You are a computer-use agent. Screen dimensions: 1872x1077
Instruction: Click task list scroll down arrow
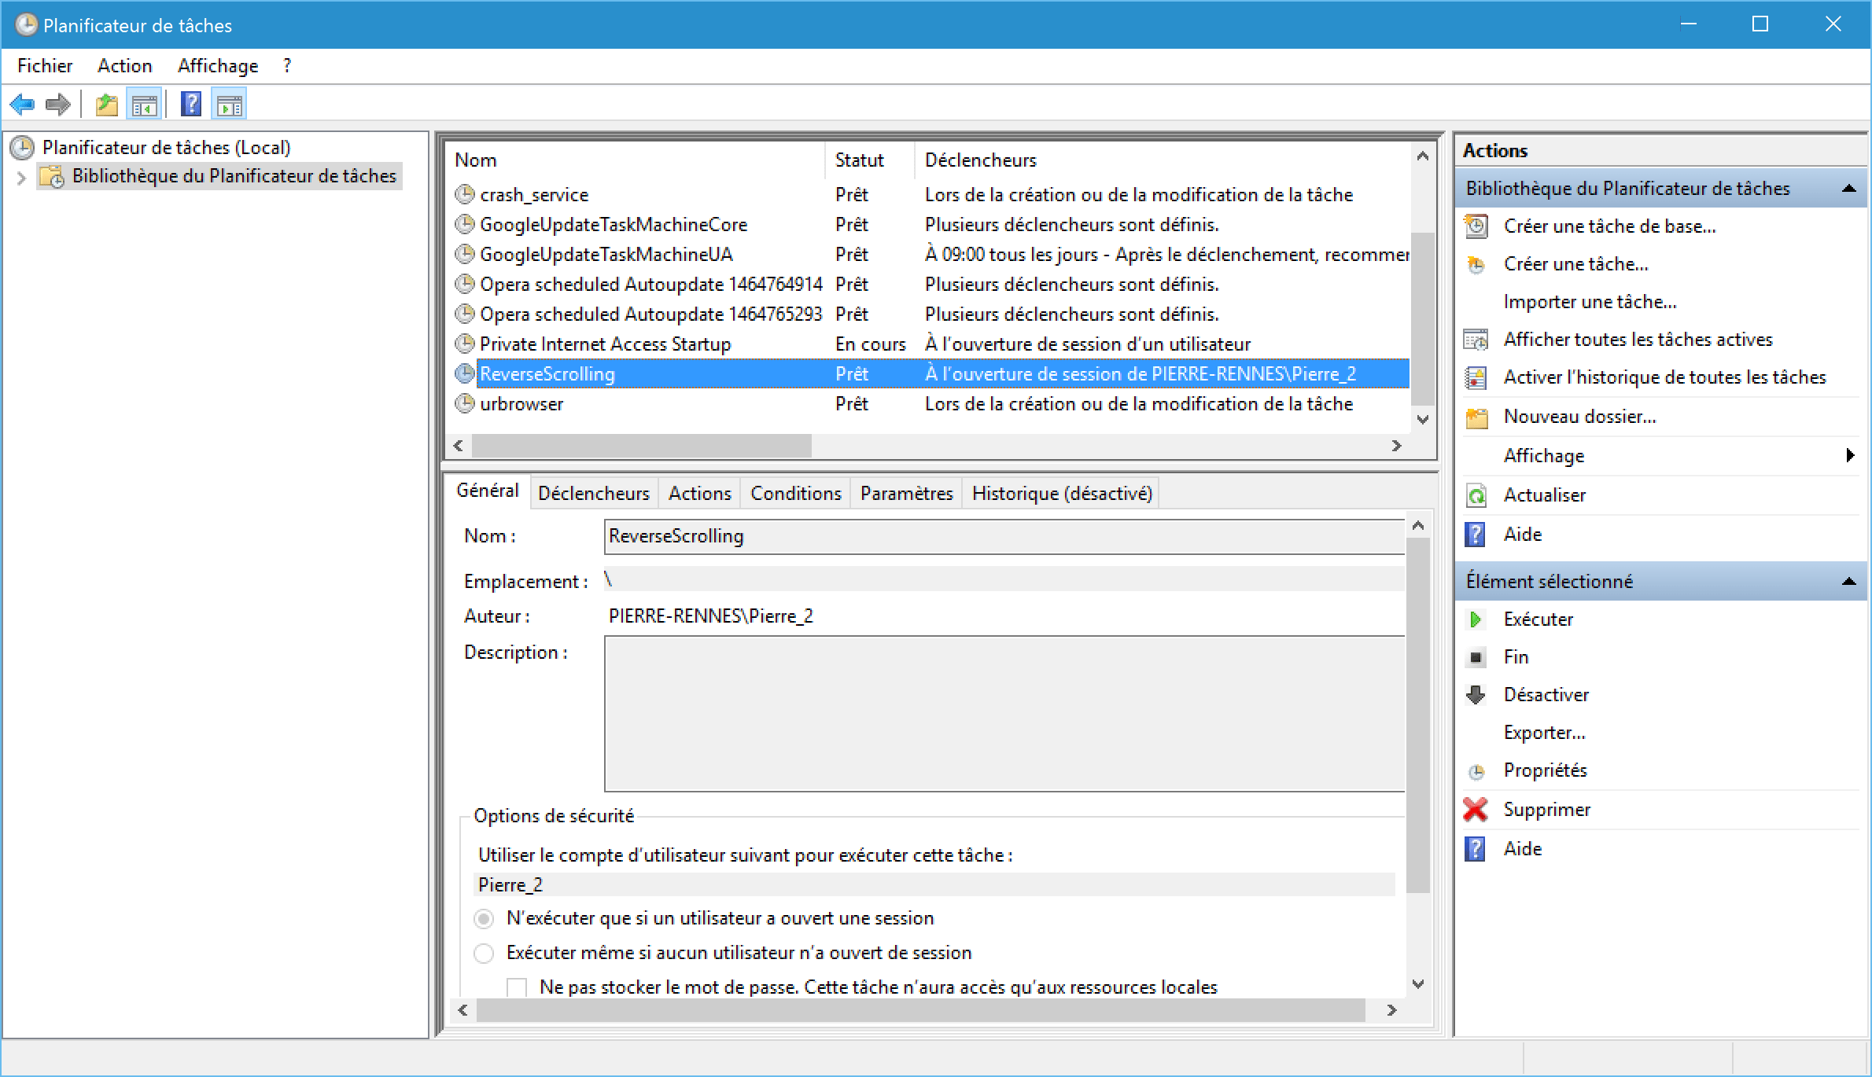point(1422,419)
